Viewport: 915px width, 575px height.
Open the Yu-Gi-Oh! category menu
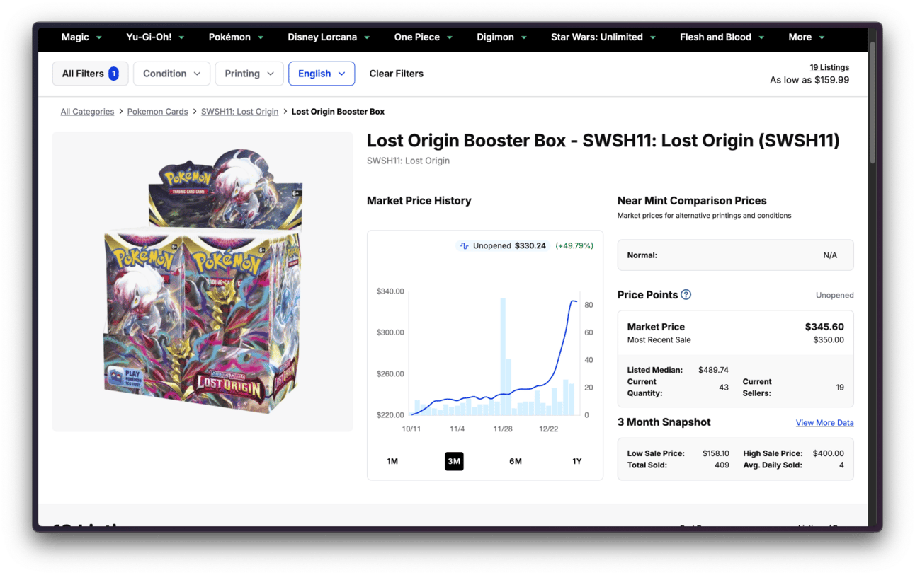[155, 37]
